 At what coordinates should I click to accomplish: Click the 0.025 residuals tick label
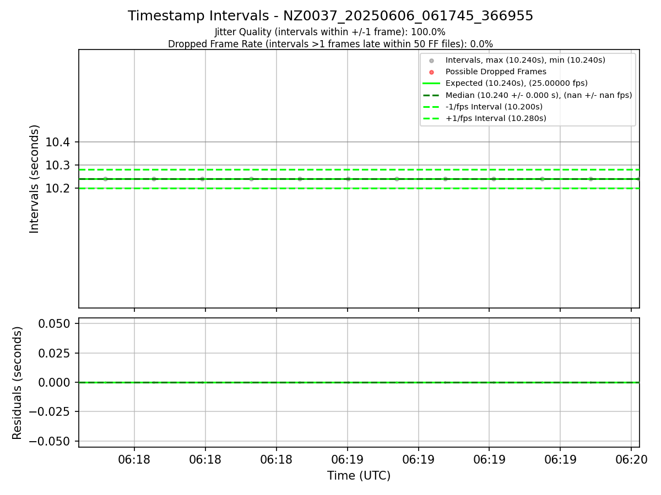(x=54, y=353)
